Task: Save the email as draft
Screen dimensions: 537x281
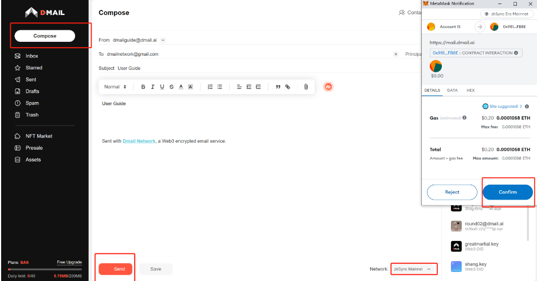Action: [x=156, y=269]
